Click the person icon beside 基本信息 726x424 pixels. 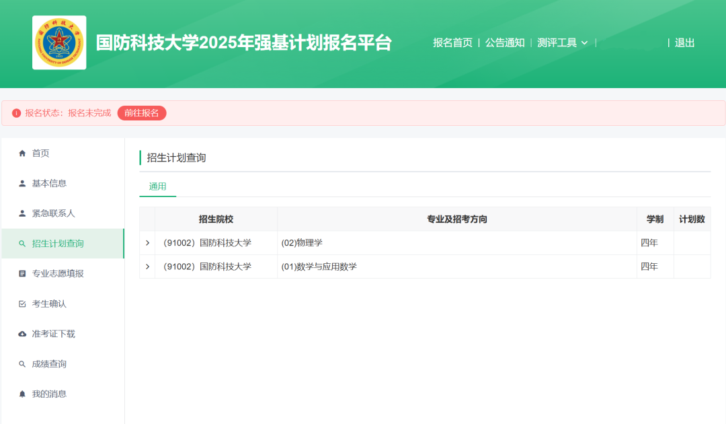[x=22, y=184]
